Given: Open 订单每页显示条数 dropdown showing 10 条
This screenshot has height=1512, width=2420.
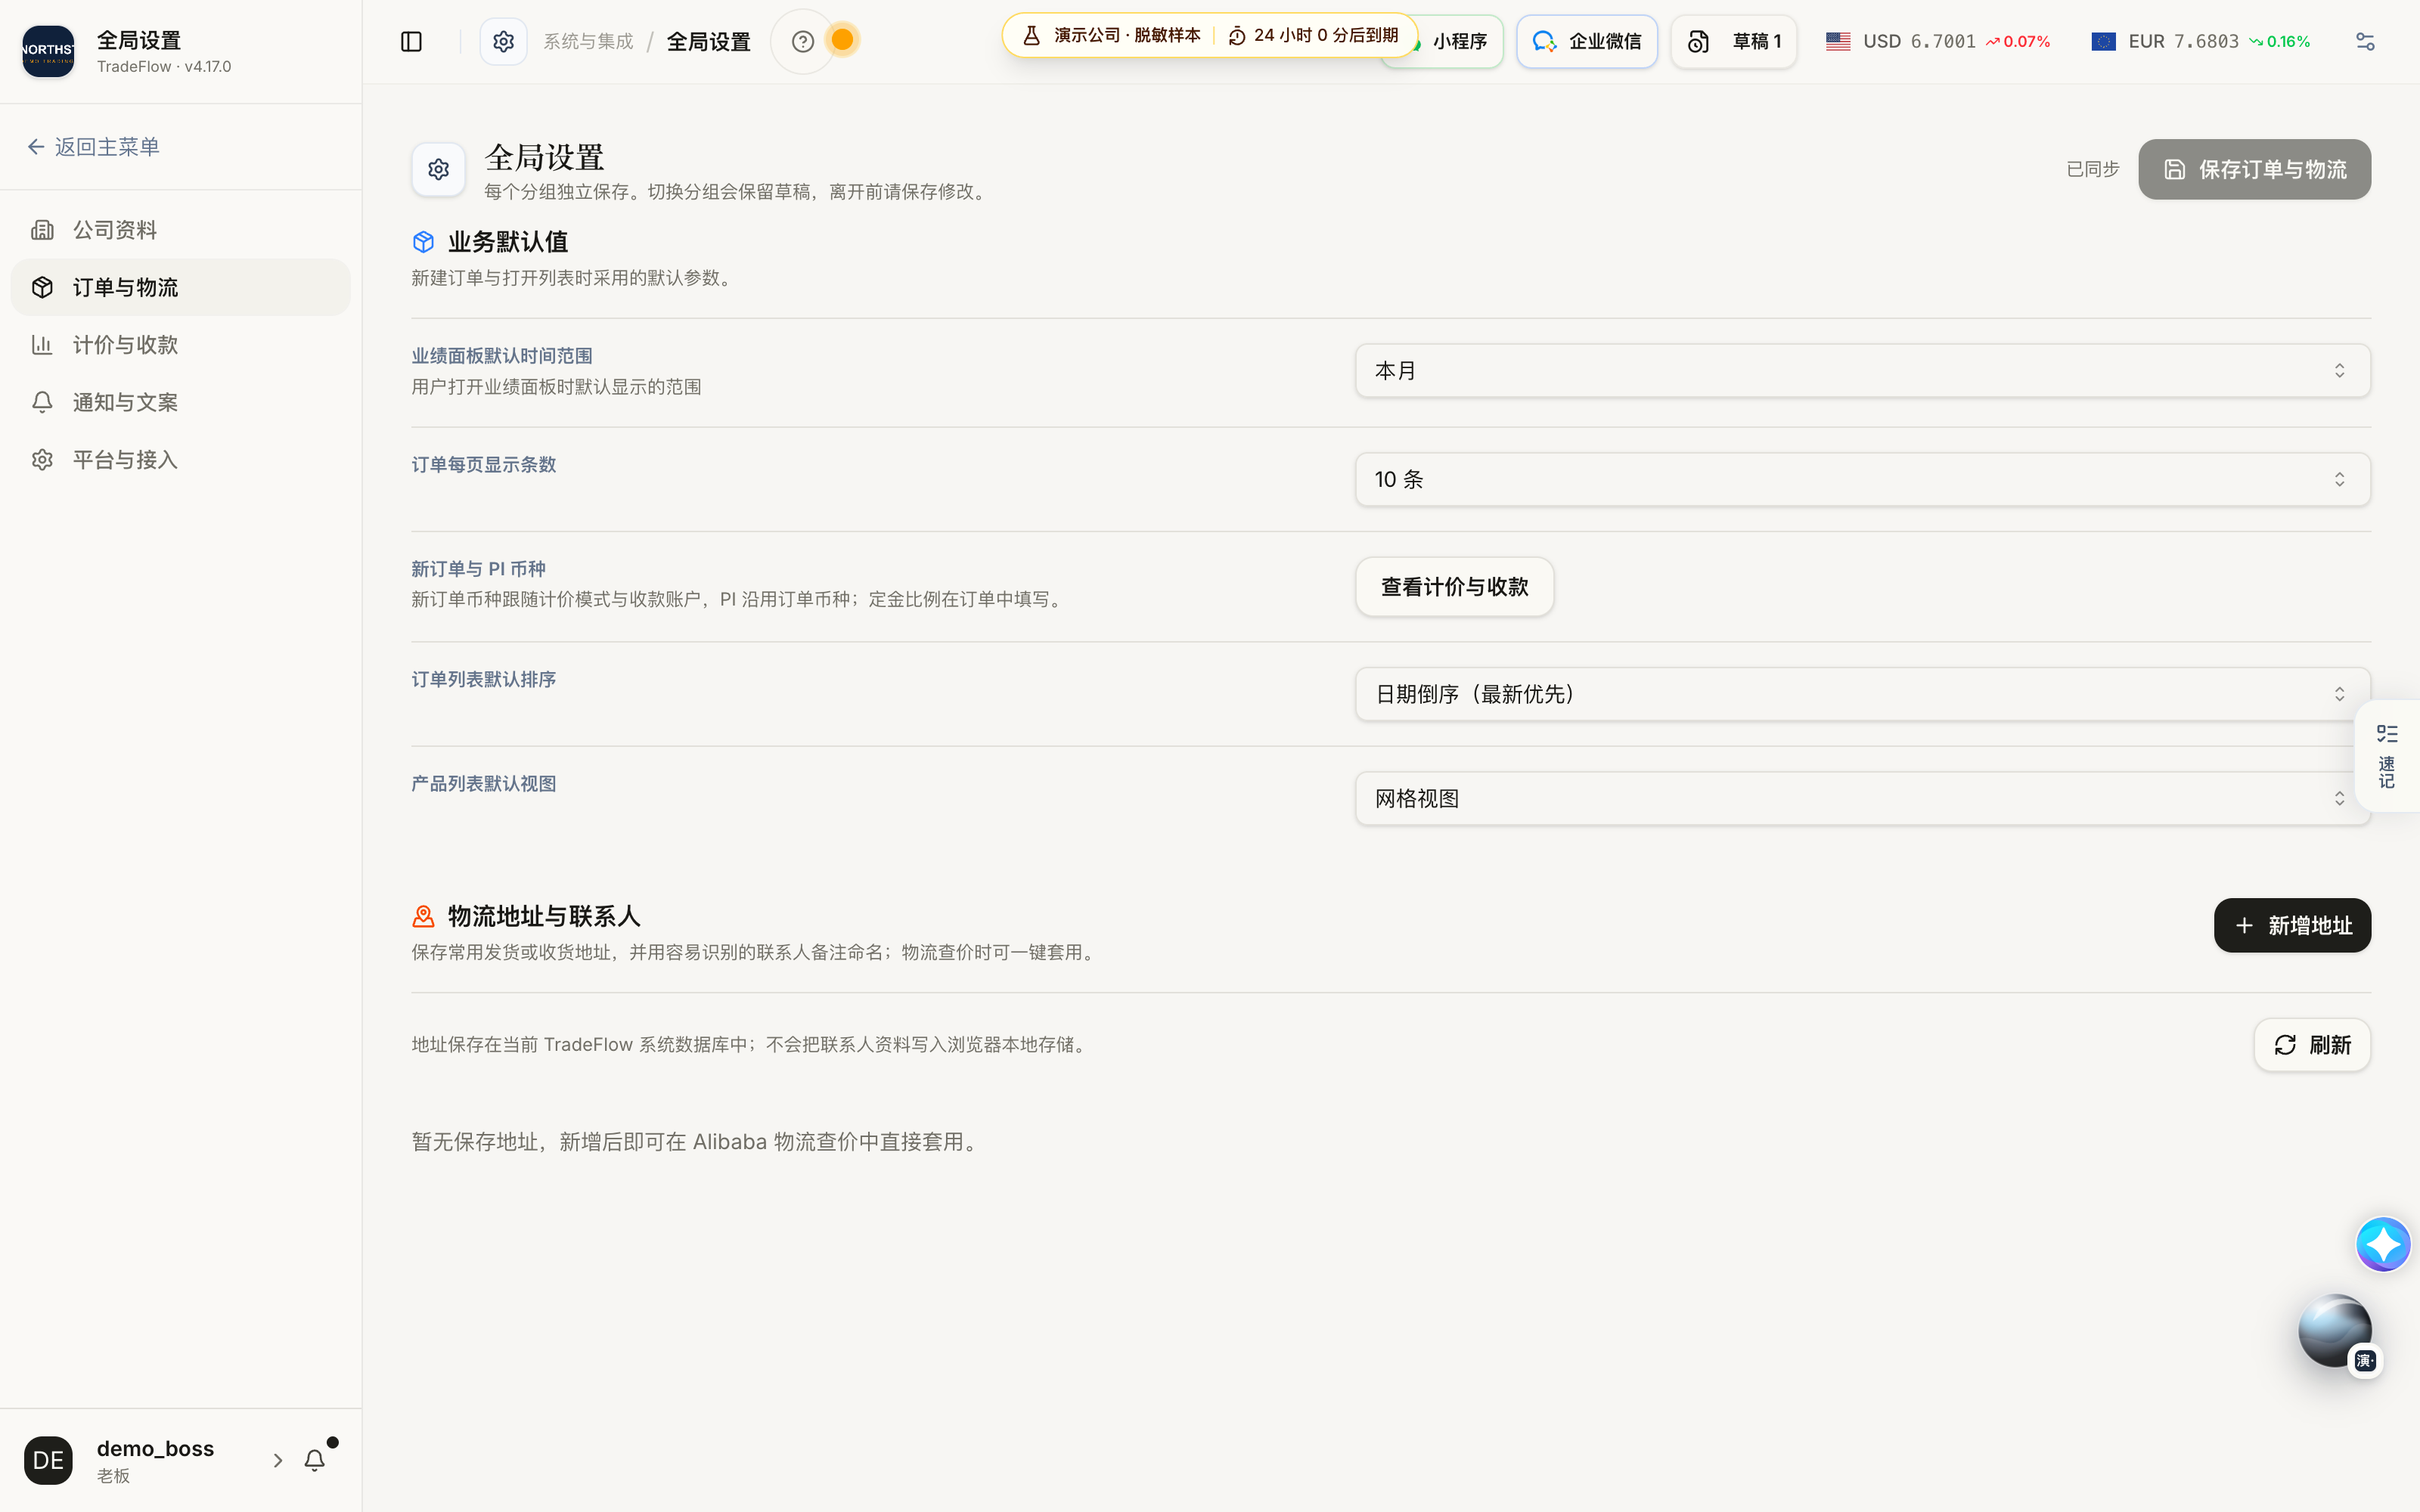Looking at the screenshot, I should point(1862,479).
